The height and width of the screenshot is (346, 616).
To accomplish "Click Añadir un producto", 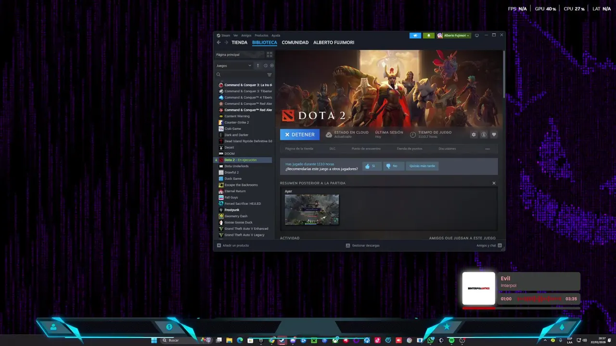I will coord(233,246).
